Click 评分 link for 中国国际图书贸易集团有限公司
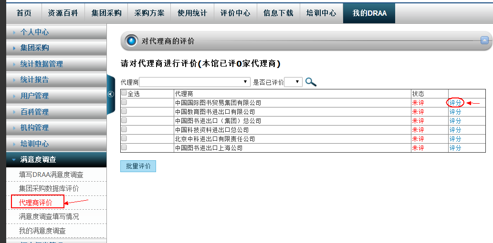Image resolution: width=493 pixels, height=243 pixels. click(x=455, y=103)
